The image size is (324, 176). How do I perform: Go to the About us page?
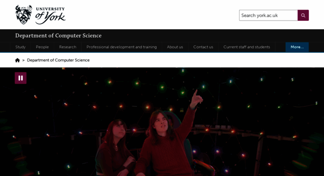pyautogui.click(x=175, y=47)
